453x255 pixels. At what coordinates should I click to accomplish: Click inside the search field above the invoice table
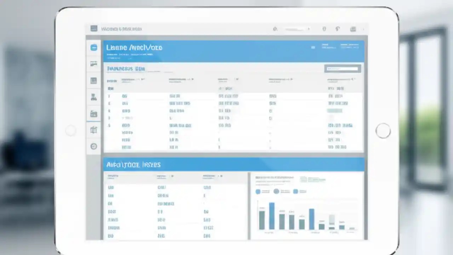(x=343, y=68)
